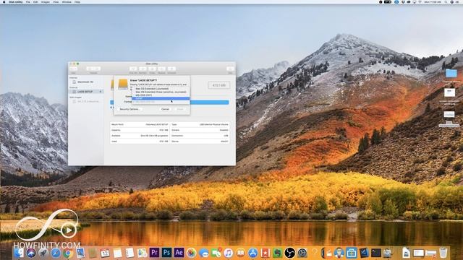Click the Restore toolbar icon
This screenshot has height=260, width=463.
162,69
